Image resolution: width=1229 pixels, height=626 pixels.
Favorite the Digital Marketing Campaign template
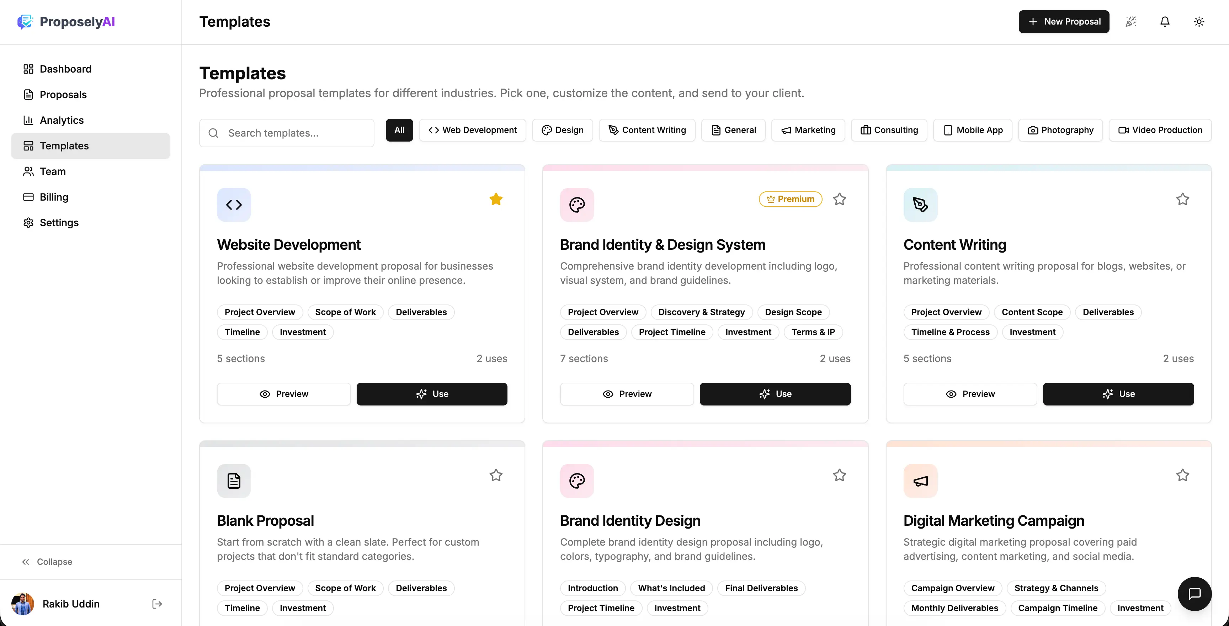[x=1183, y=475]
